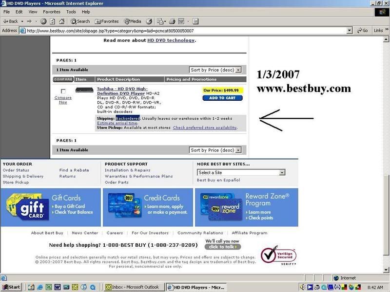
Task: Click the Start button
Action: pyautogui.click(x=11, y=287)
